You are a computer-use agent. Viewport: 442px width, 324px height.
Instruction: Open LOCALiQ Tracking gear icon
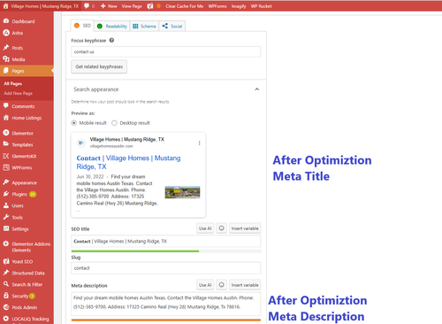[x=6, y=319]
